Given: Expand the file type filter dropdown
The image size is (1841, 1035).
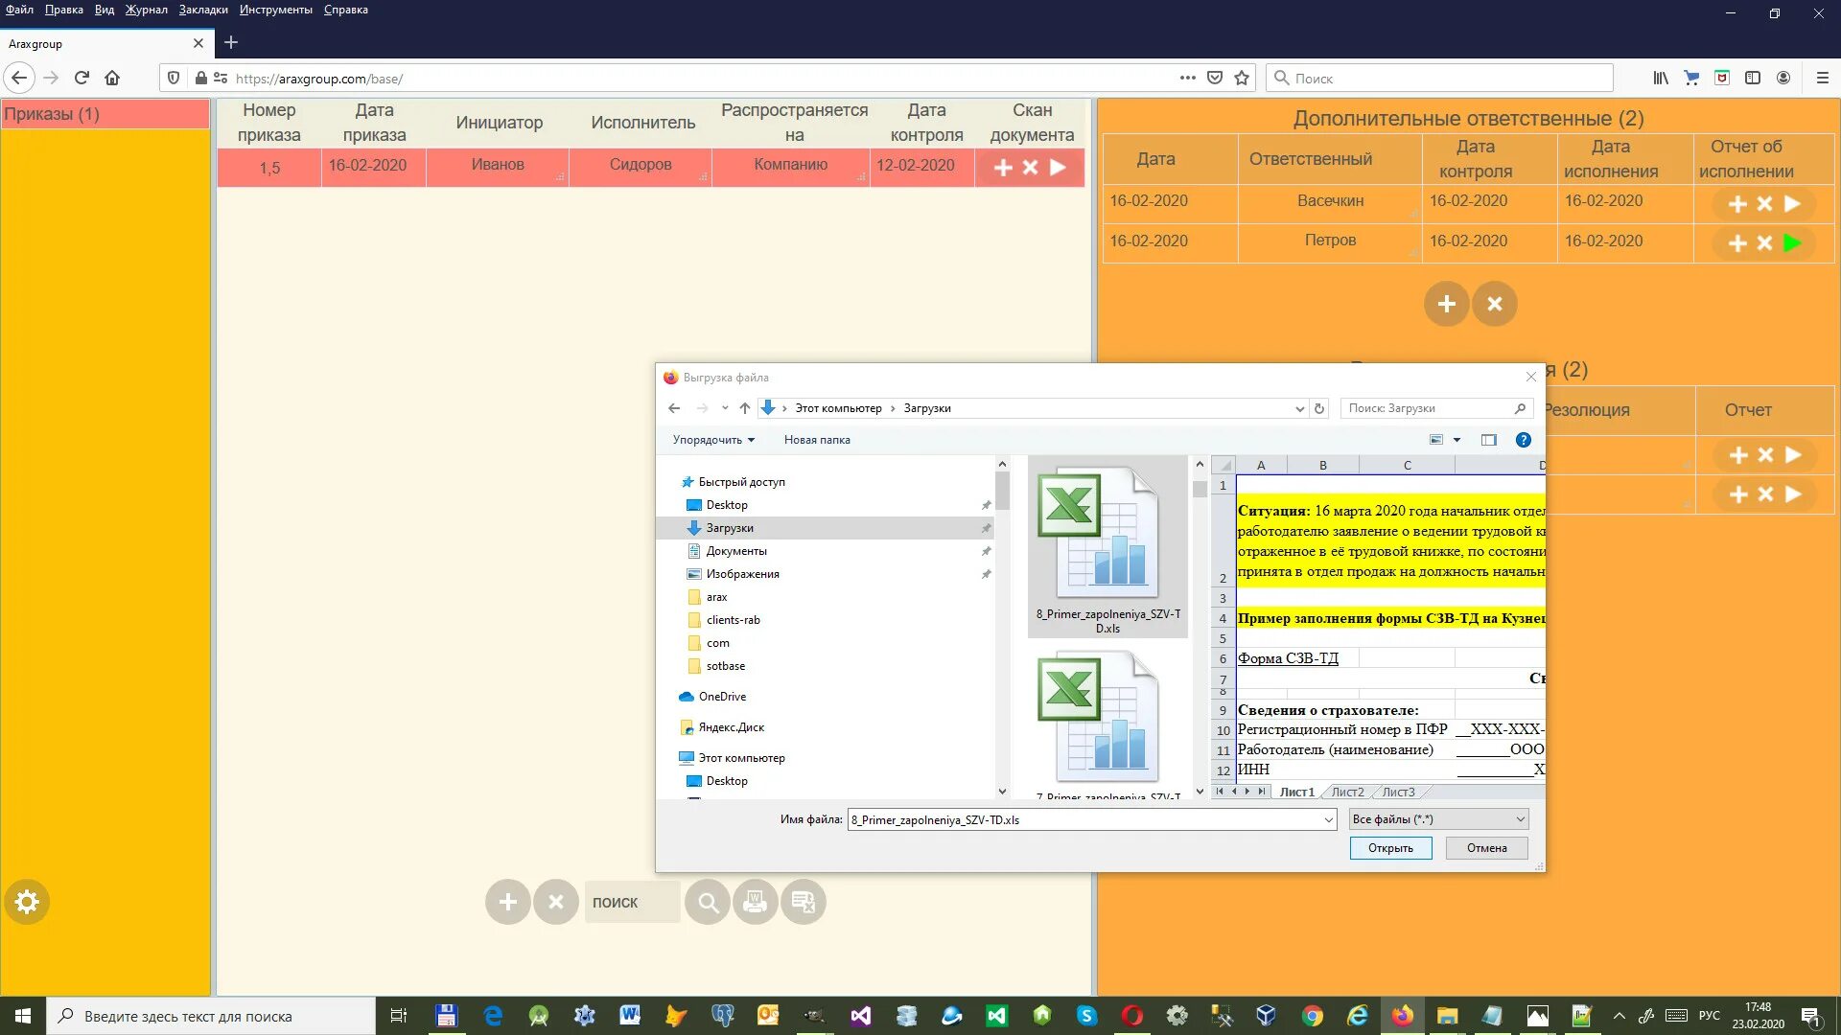Looking at the screenshot, I should [1520, 819].
